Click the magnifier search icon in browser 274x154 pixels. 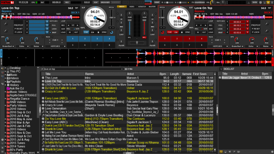42,69
